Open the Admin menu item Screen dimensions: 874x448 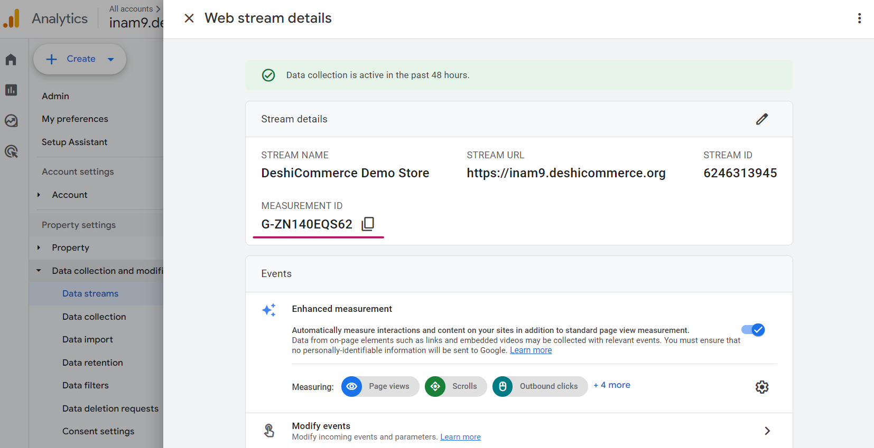point(55,96)
